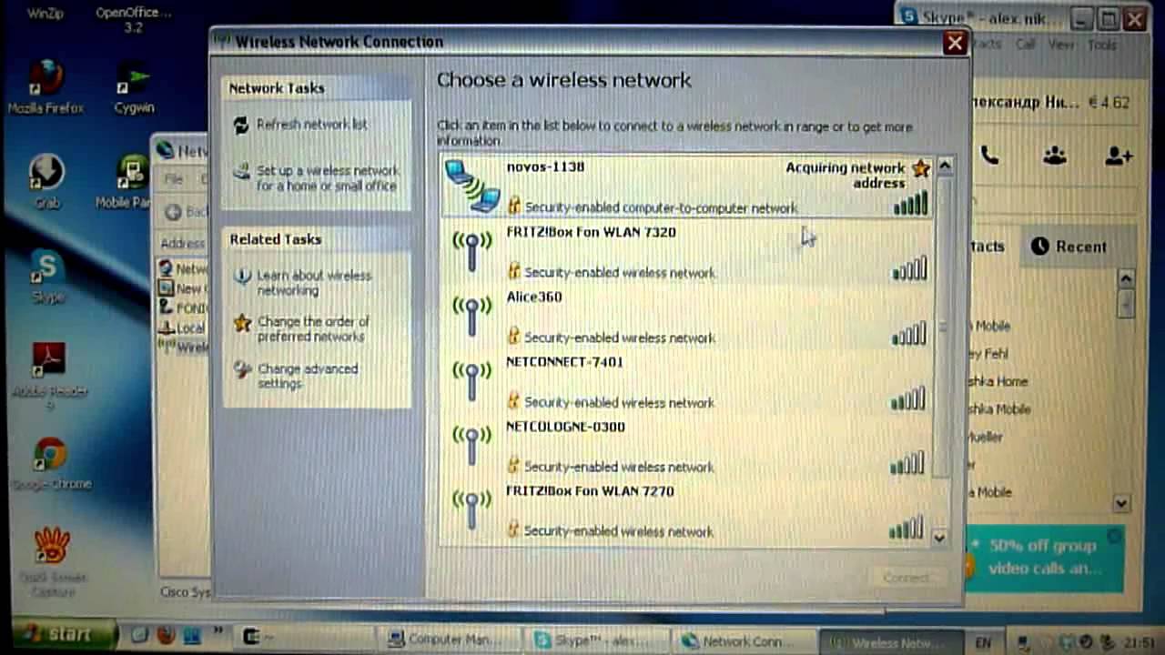Open WinZip desktop shortcut
The image size is (1165, 655).
click(46, 14)
